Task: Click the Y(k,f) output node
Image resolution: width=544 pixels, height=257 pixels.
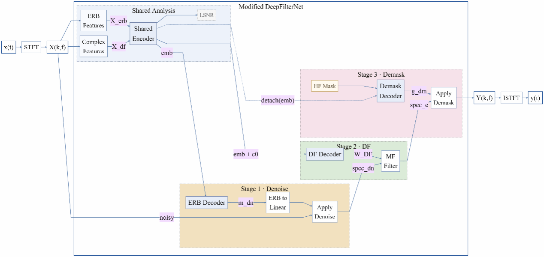Action: point(484,98)
